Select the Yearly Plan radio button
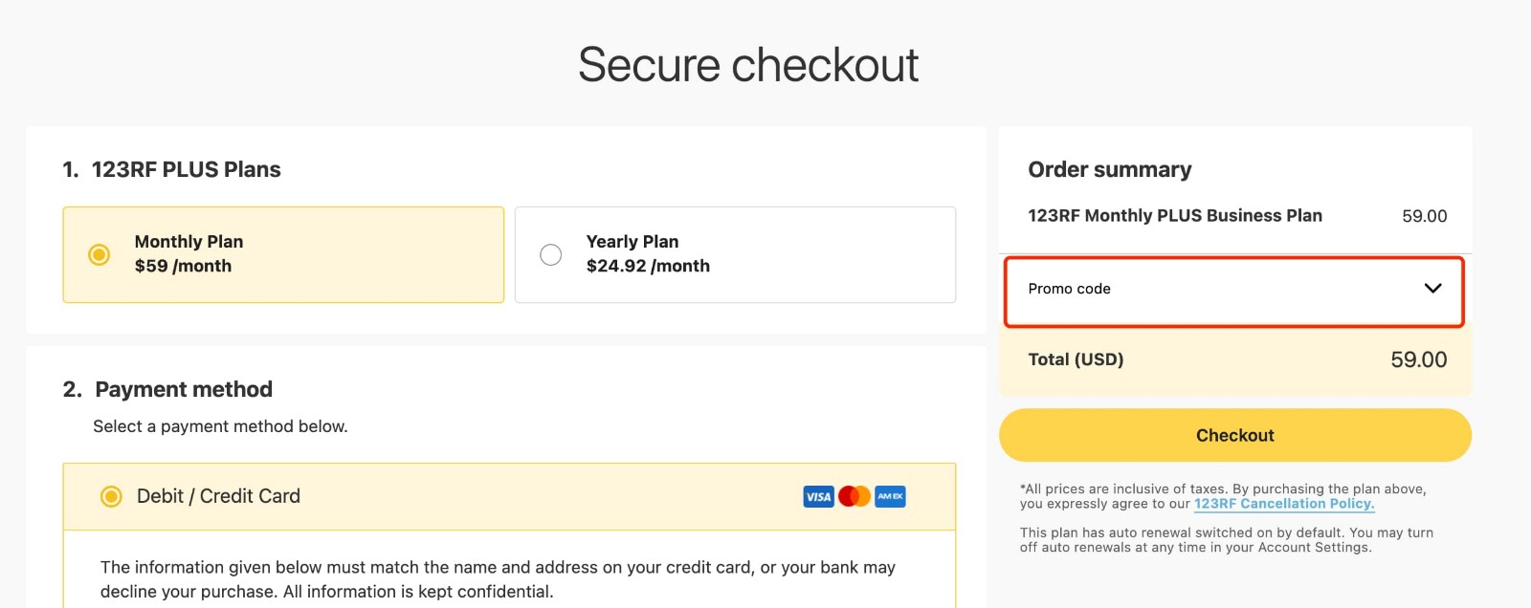1531x608 pixels. [550, 254]
